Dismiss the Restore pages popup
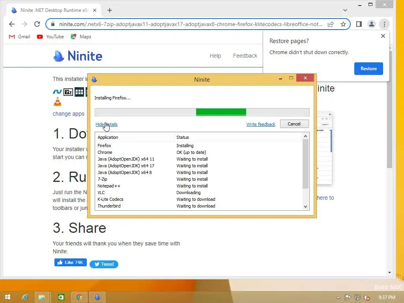 click(383, 36)
